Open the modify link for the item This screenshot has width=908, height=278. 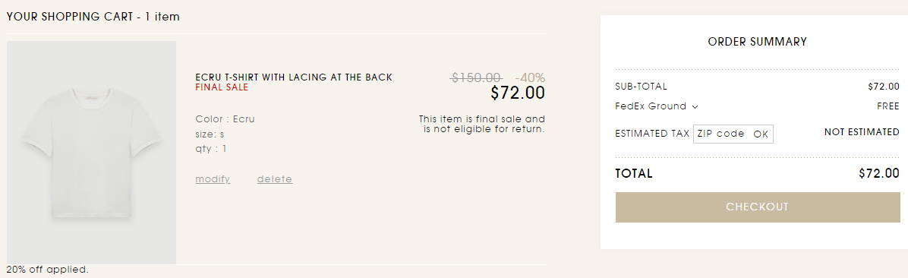(213, 179)
